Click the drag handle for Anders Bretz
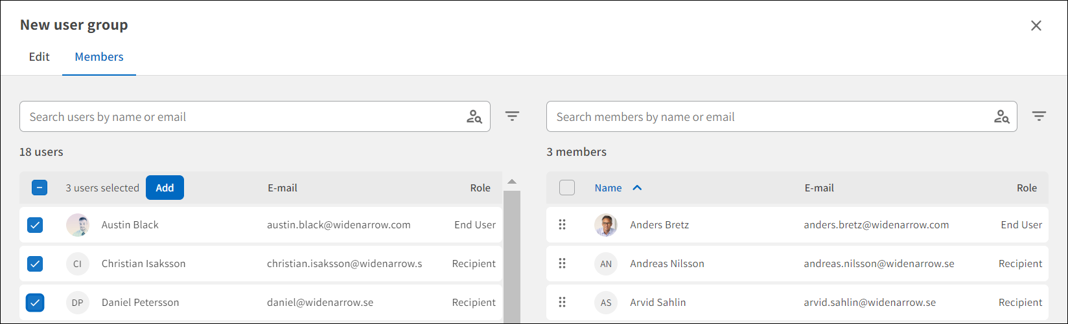 pos(563,225)
